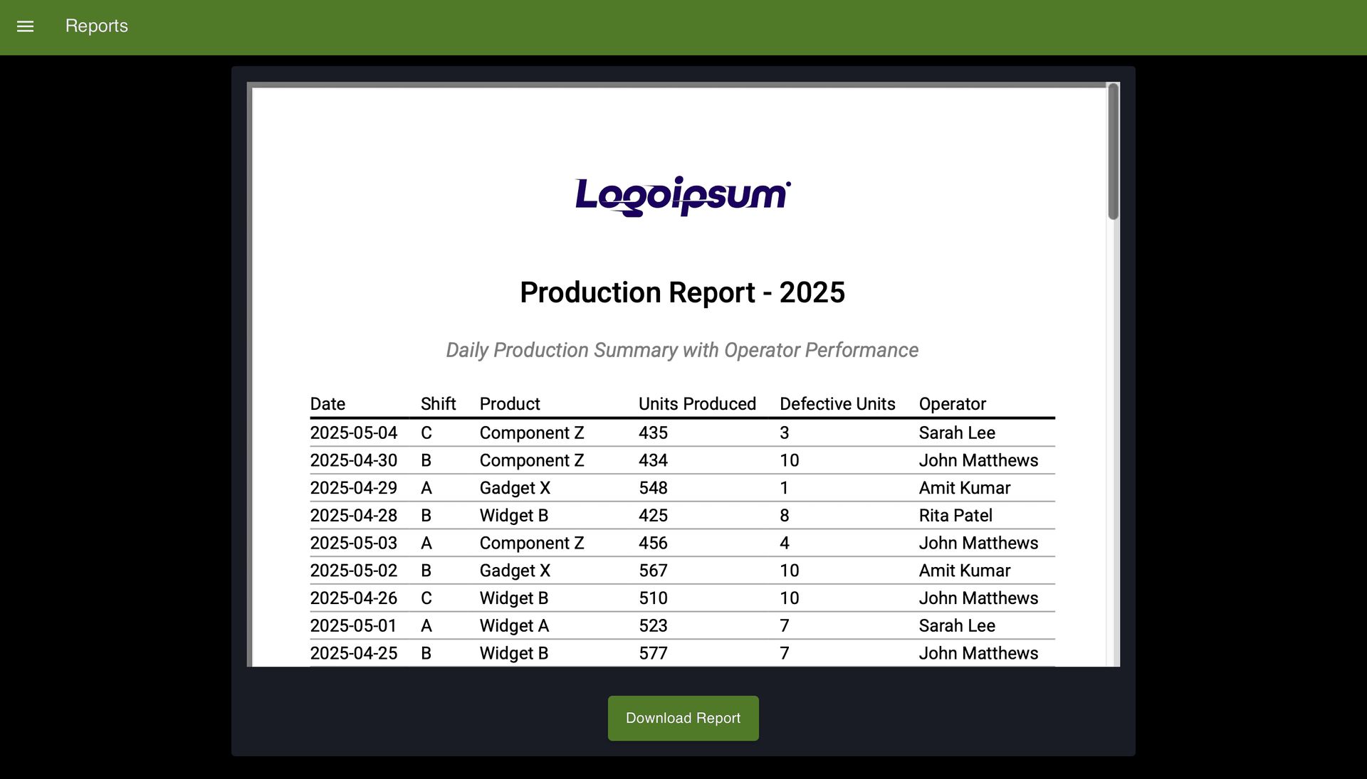This screenshot has height=779, width=1367.
Task: Click operator name Sarah Lee
Action: point(957,433)
